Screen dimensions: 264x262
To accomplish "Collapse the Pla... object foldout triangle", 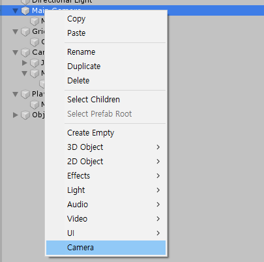I will (x=15, y=95).
